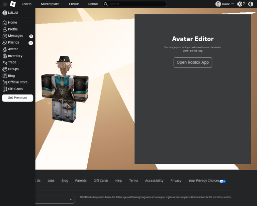The image size is (257, 206).
Task: Click the Trade arrows icon
Action: pyautogui.click(x=5, y=62)
